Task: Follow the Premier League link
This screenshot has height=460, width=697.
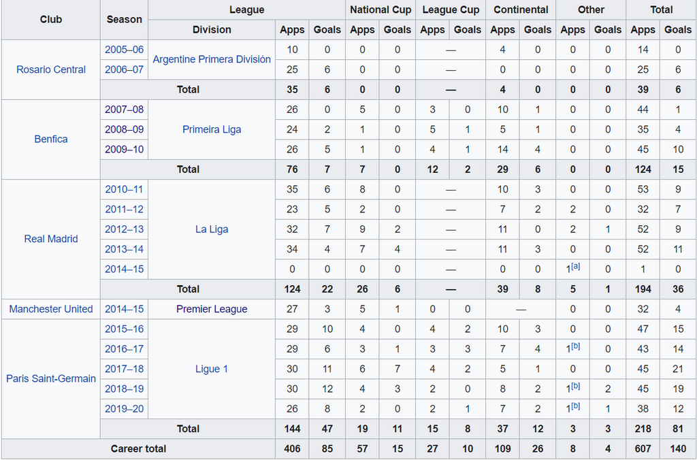Action: click(212, 309)
